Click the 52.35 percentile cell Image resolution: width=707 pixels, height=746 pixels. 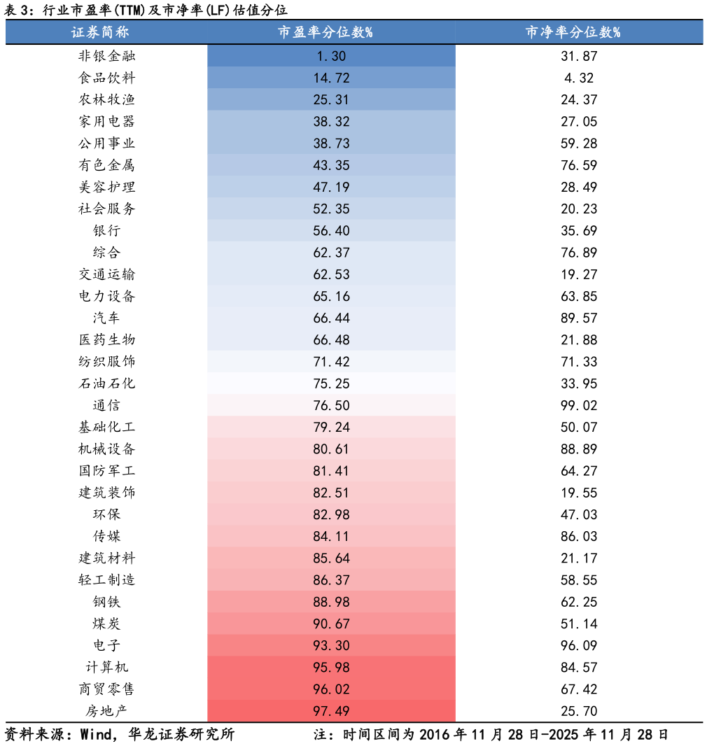tap(331, 209)
